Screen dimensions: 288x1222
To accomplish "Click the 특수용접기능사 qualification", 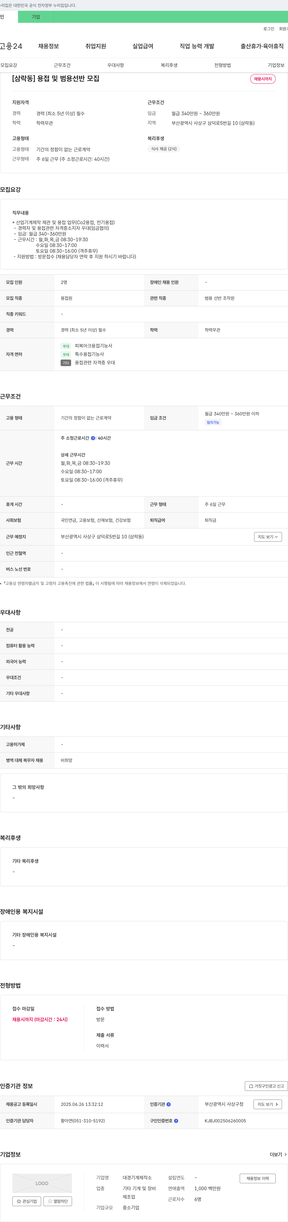I will pyautogui.click(x=89, y=354).
